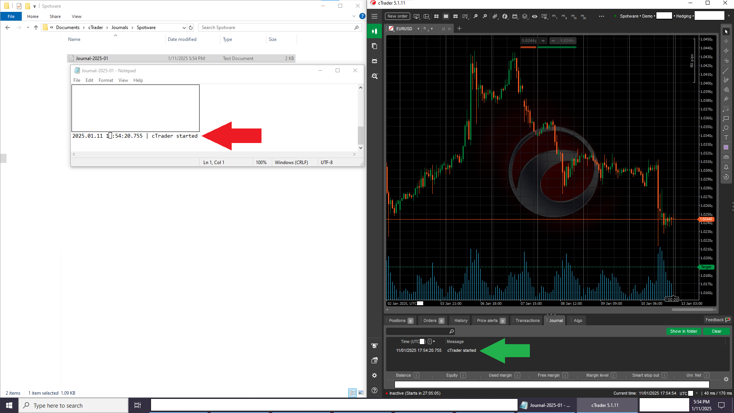Open the chart type candlestick selector icon
The image size is (734, 413).
pos(495,16)
